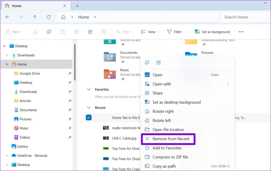Image resolution: width=271 pixels, height=171 pixels.
Task: Click the share icon atop context menu
Action: point(159,62)
